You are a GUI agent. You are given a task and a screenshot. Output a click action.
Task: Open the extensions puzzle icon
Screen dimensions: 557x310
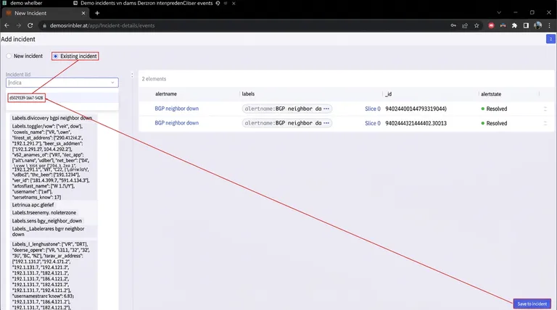(514, 25)
